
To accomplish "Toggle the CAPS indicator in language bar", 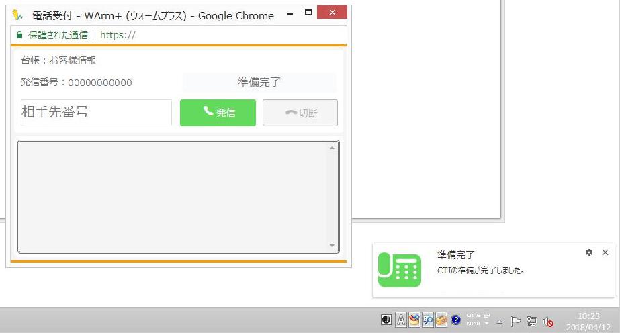I will tap(474, 316).
